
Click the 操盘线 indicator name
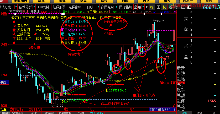tap(35, 12)
